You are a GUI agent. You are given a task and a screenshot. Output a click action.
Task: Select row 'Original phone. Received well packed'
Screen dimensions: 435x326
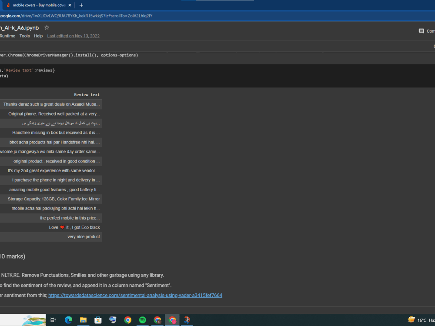click(x=51, y=113)
